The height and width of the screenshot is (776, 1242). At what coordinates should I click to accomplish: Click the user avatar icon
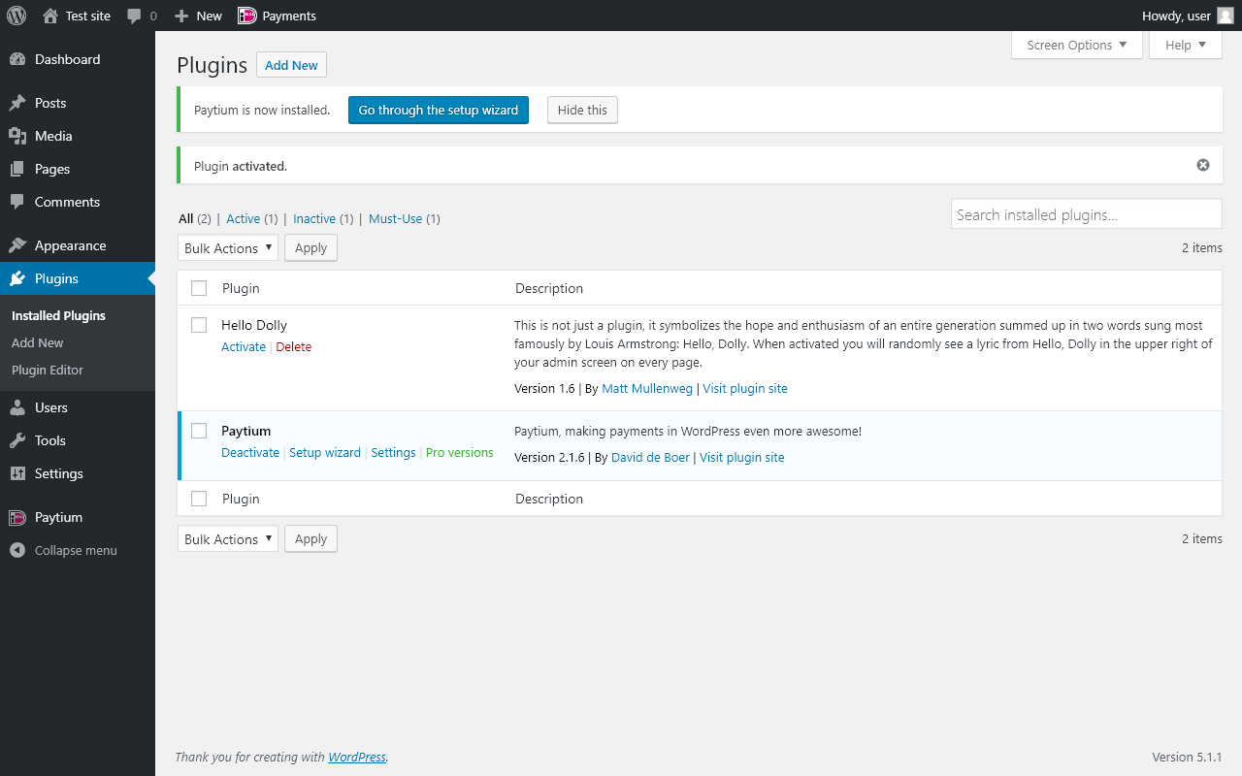click(1226, 16)
